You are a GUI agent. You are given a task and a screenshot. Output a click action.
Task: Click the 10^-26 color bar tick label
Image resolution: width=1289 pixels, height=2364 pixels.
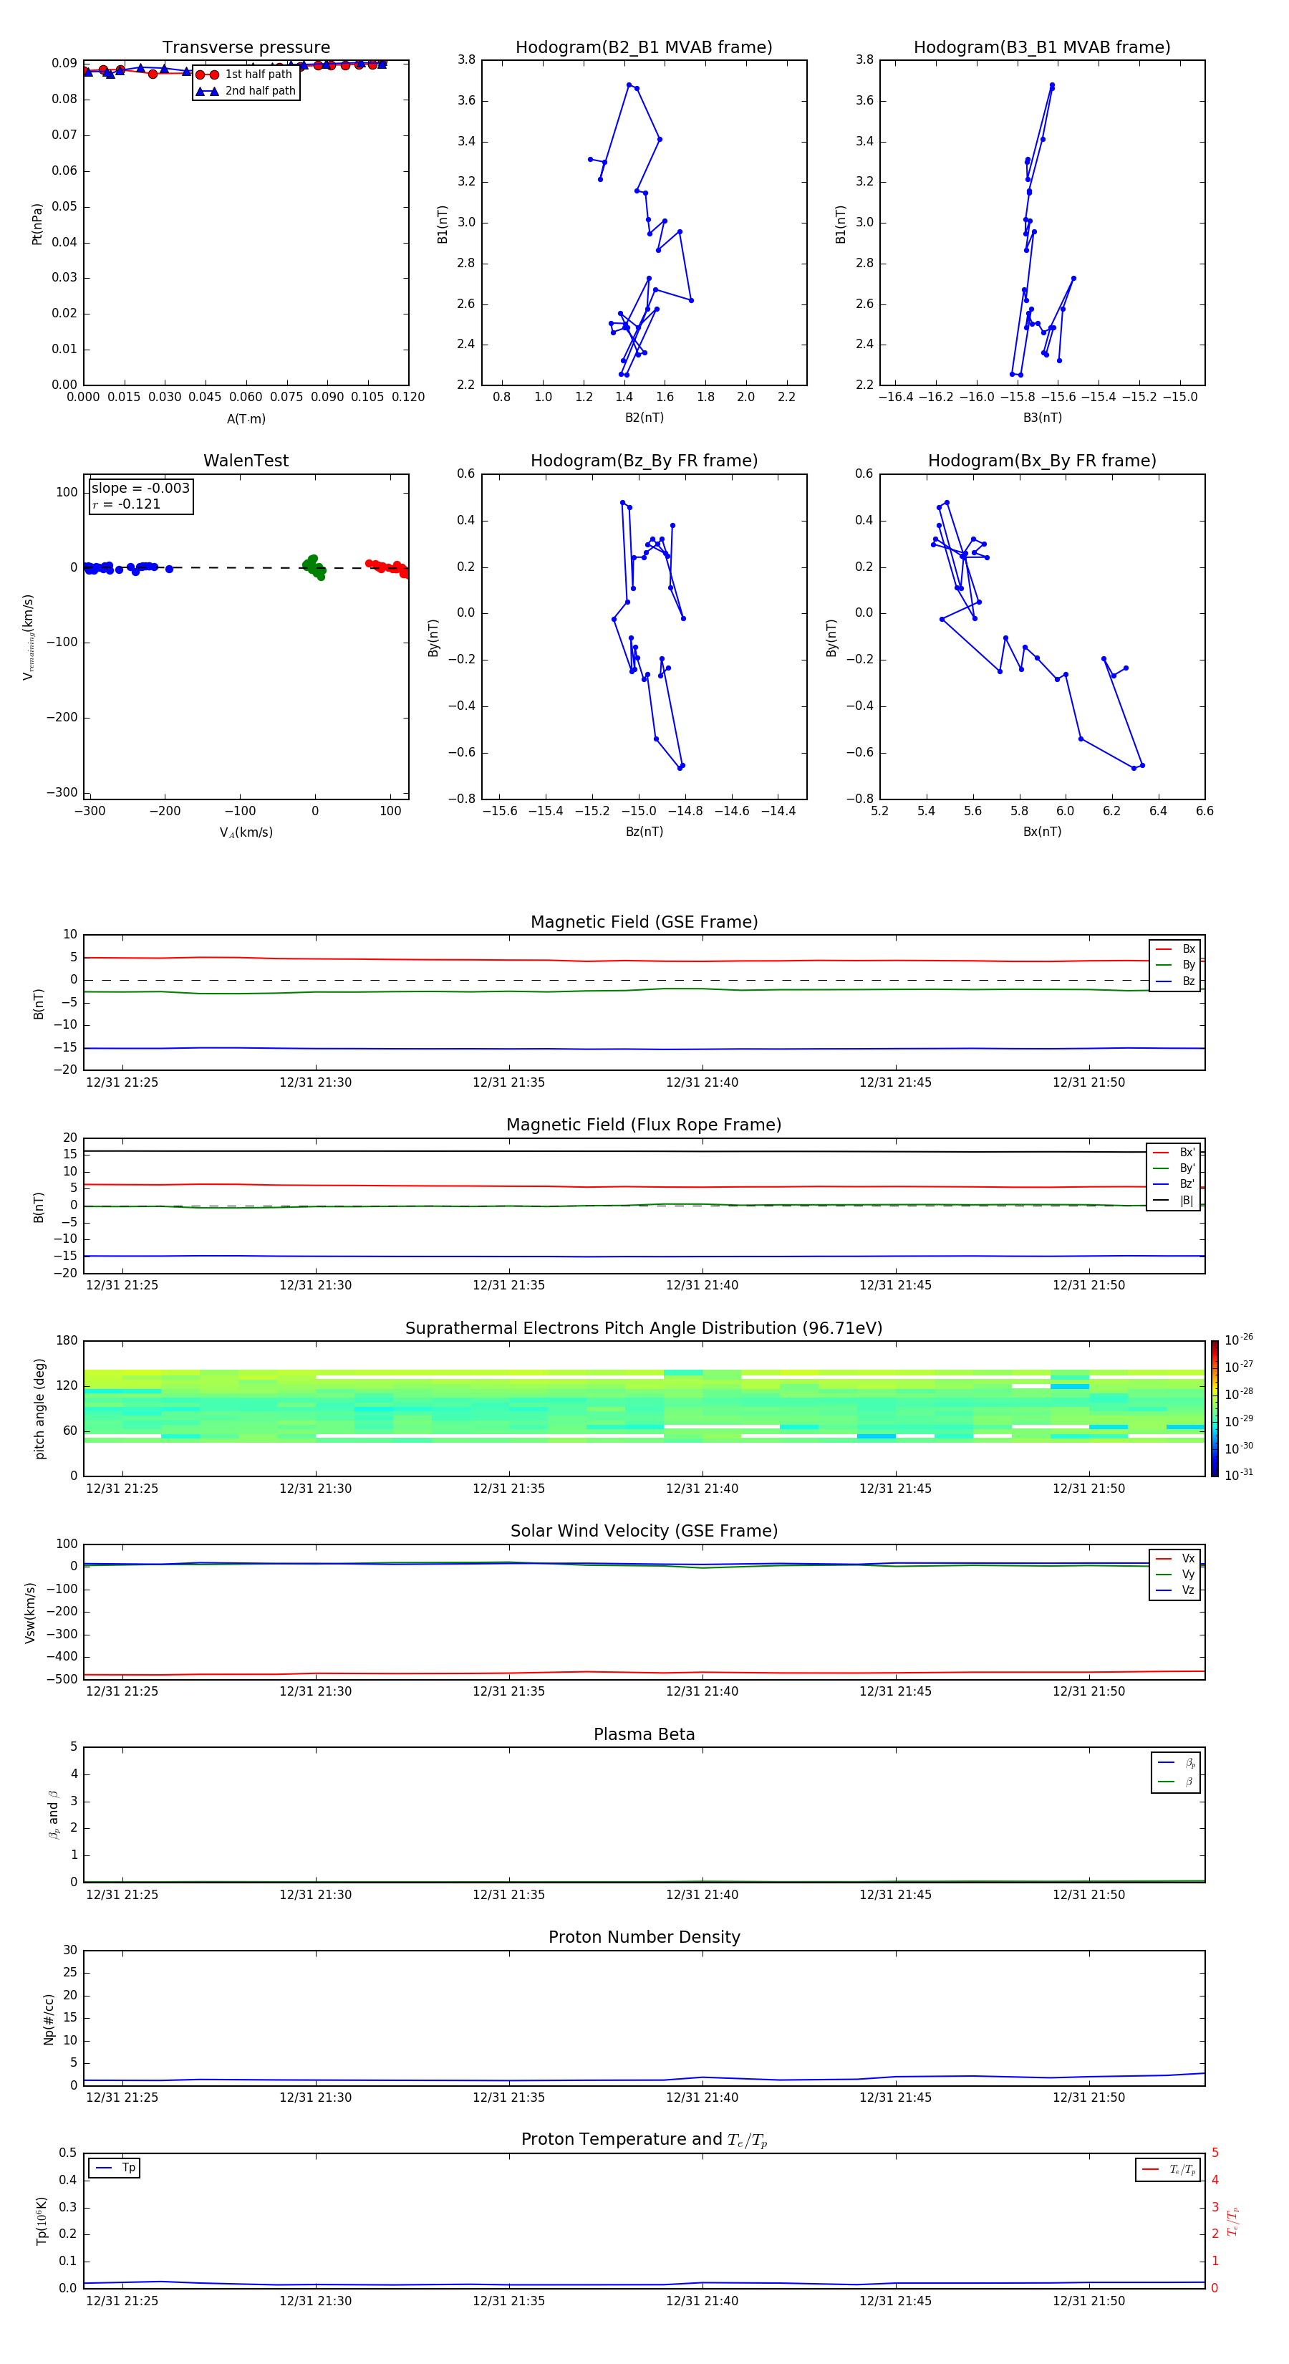[x=1239, y=1340]
